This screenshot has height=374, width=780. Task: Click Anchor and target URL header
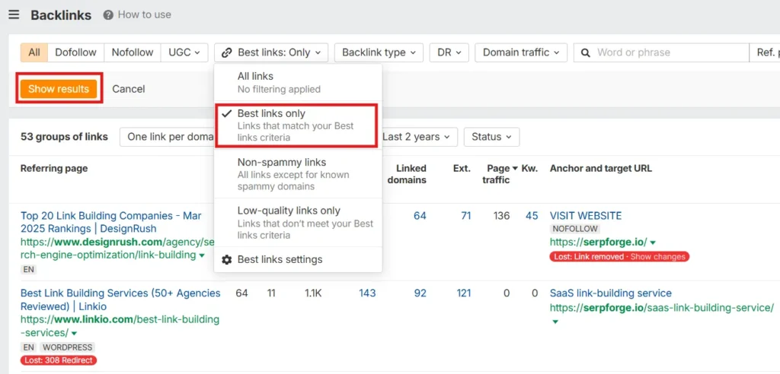[600, 168]
